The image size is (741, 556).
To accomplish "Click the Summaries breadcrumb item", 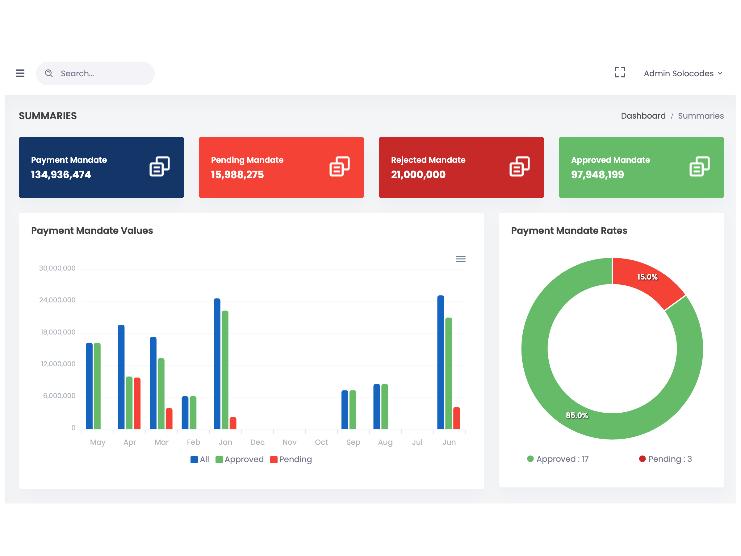I will [x=701, y=116].
